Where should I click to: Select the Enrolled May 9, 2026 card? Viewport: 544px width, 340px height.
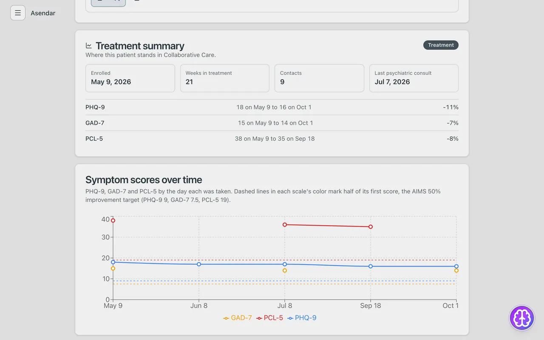[130, 78]
